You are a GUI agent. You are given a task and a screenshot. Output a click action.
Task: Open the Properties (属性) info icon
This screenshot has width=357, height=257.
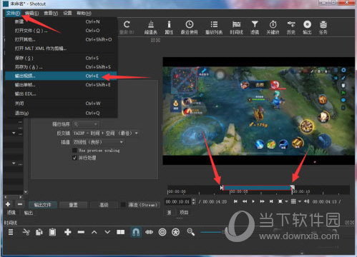coord(169,28)
